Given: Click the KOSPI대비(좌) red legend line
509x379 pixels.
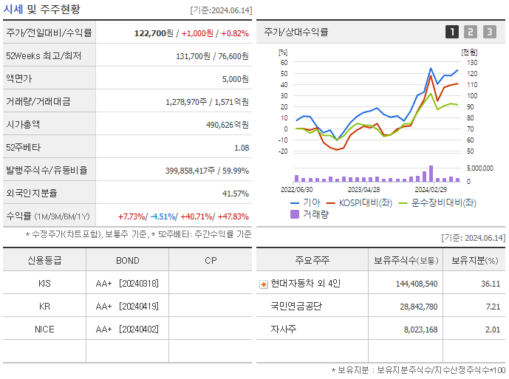Looking at the screenshot, I should 330,203.
